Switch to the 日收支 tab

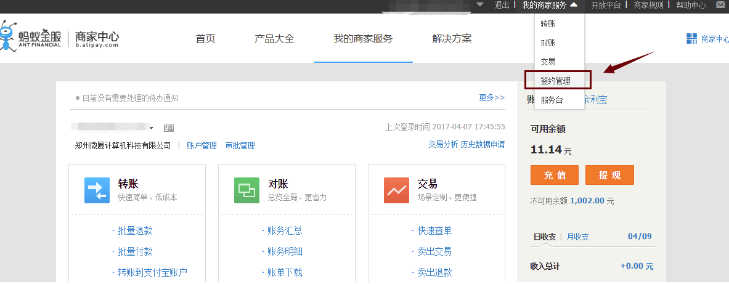[544, 237]
